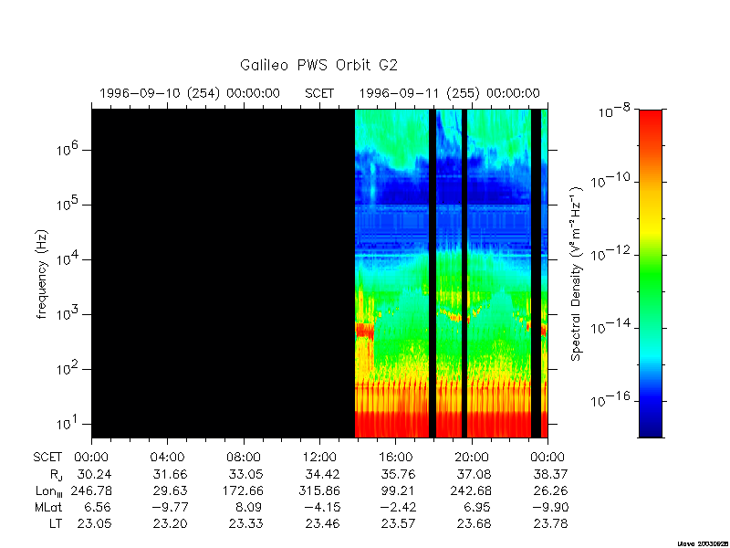Click the Lon III value 26.26
This screenshot has width=730, height=548.
[x=550, y=490]
